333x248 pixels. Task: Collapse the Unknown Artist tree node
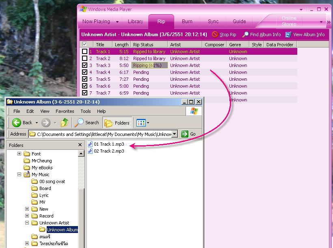pos(27,223)
